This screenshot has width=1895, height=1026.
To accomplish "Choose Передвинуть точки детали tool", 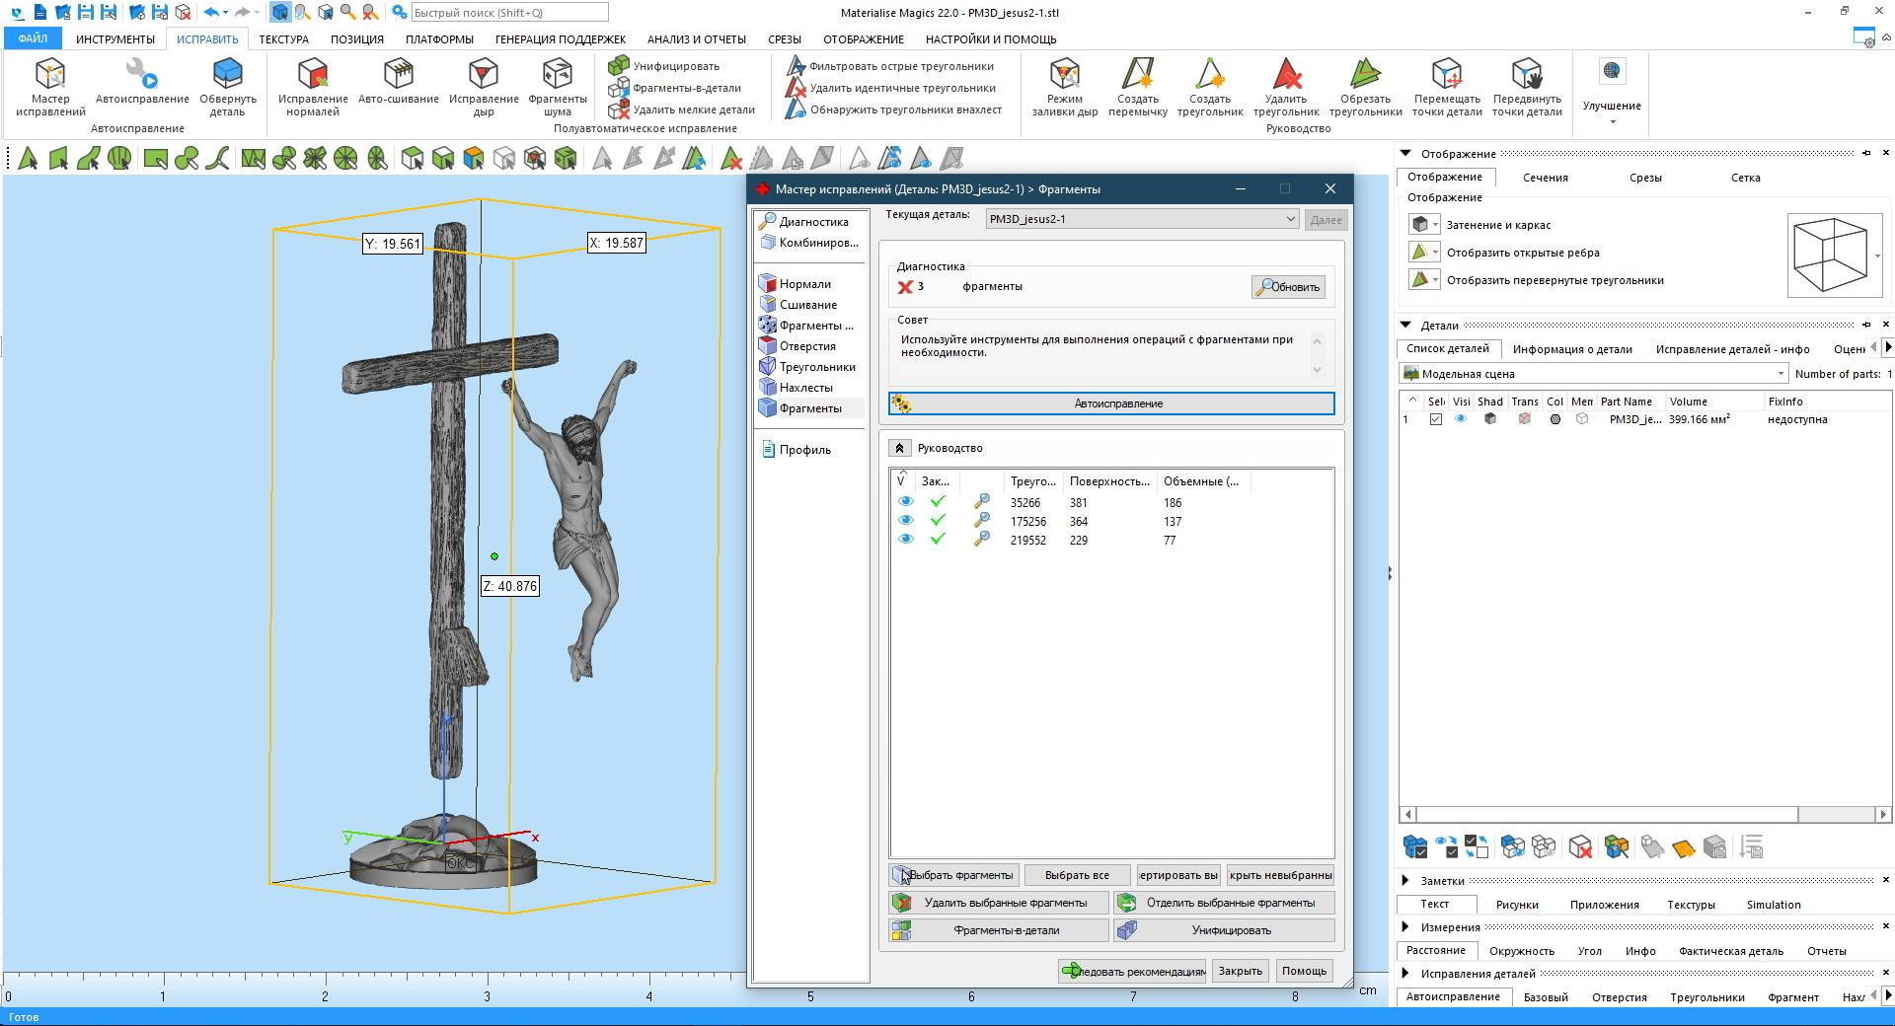I will point(1527,87).
